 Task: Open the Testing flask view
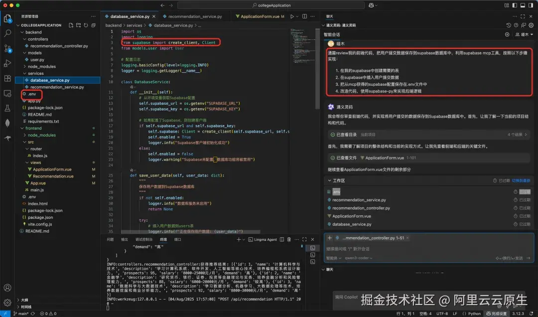[7, 108]
